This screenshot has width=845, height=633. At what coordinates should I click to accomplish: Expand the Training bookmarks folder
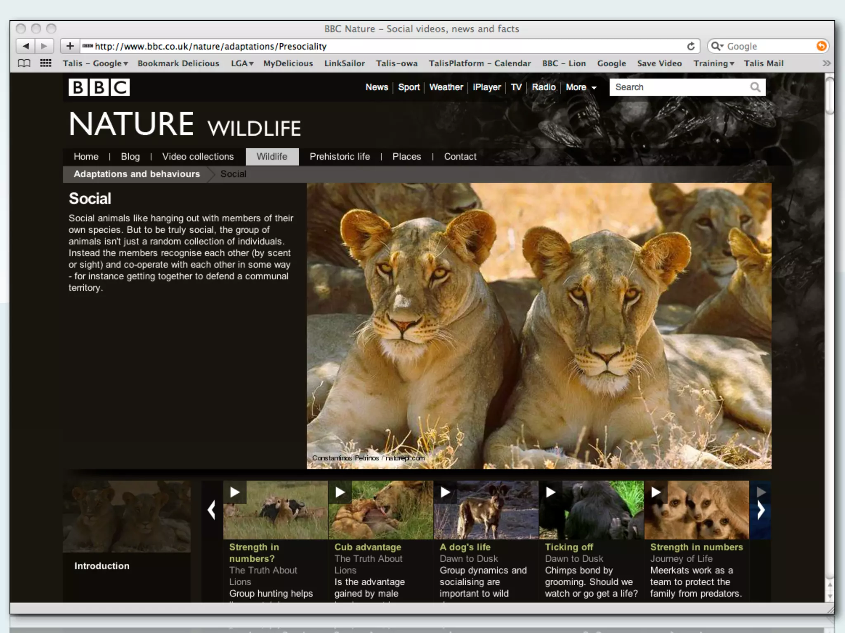tap(713, 63)
